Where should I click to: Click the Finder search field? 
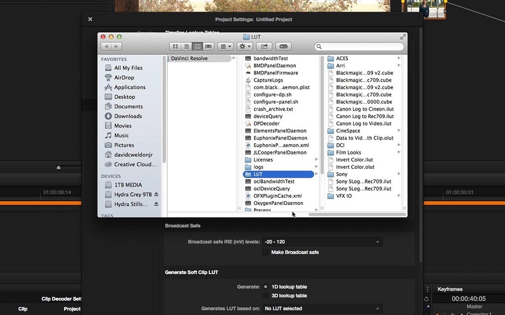(x=359, y=47)
